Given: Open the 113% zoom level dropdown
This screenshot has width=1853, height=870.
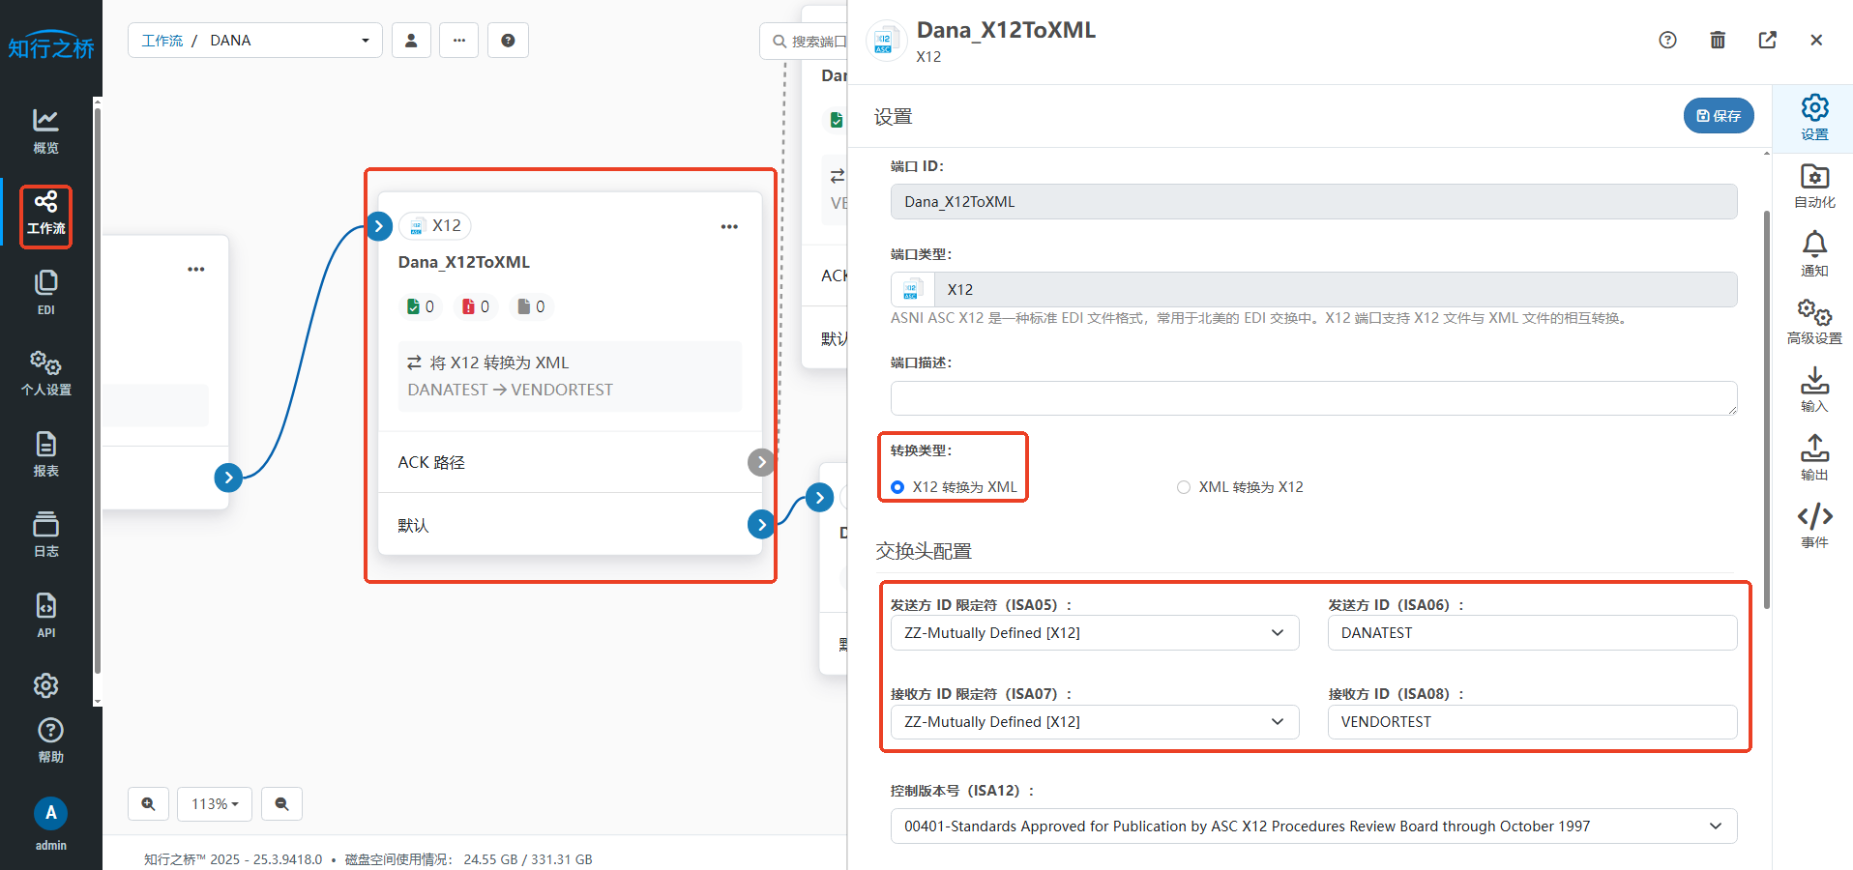Looking at the screenshot, I should [x=215, y=804].
